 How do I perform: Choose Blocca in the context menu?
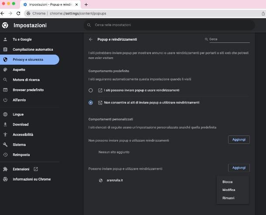coord(233,182)
